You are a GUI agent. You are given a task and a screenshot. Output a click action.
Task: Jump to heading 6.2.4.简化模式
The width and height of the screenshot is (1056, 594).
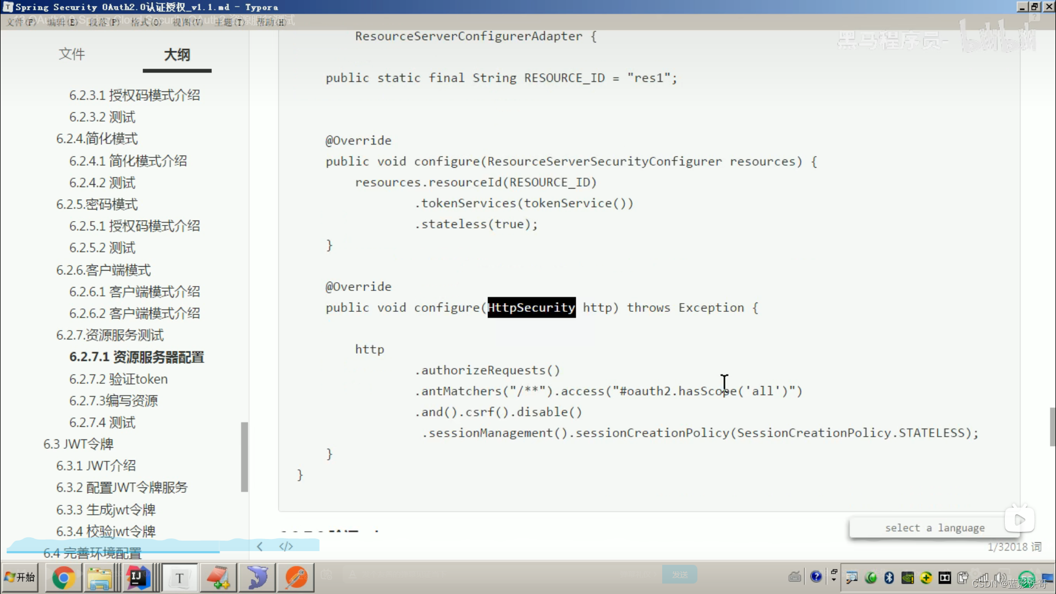(x=97, y=139)
